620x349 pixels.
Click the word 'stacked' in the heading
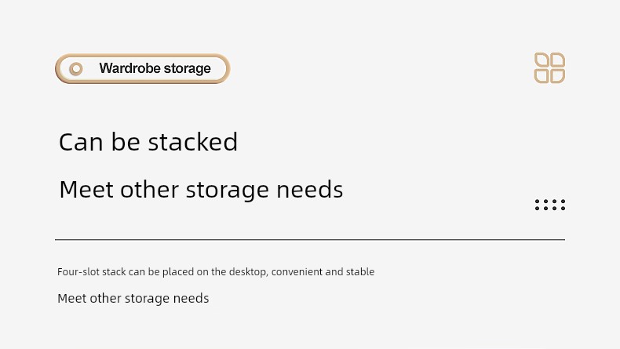[x=193, y=142]
